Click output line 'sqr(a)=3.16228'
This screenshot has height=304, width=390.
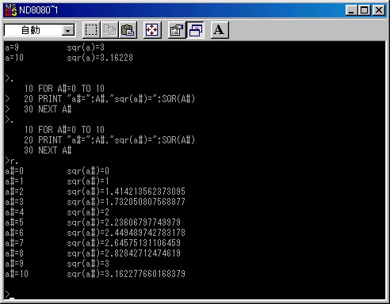tap(100, 58)
